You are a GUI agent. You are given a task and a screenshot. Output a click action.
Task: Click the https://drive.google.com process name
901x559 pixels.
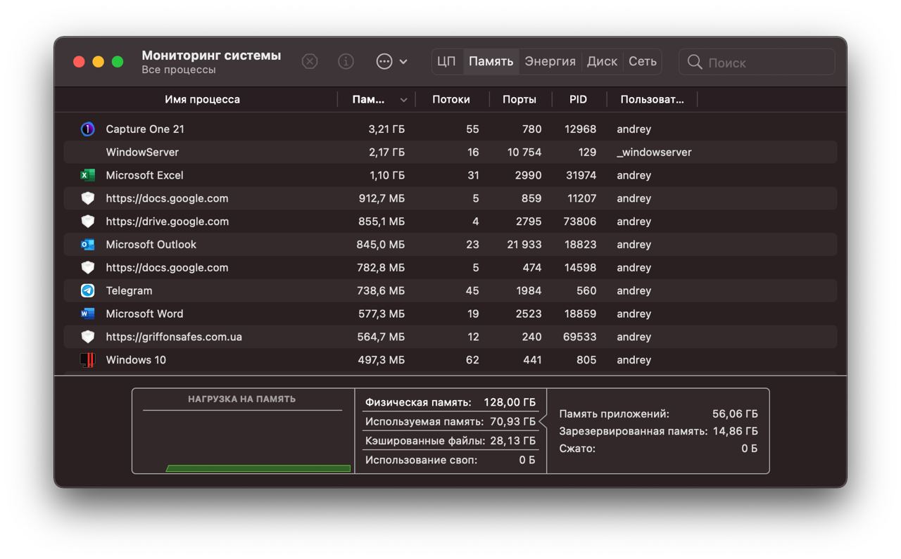(168, 221)
